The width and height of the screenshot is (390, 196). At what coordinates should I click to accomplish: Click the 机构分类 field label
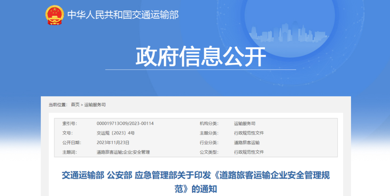[209, 123]
